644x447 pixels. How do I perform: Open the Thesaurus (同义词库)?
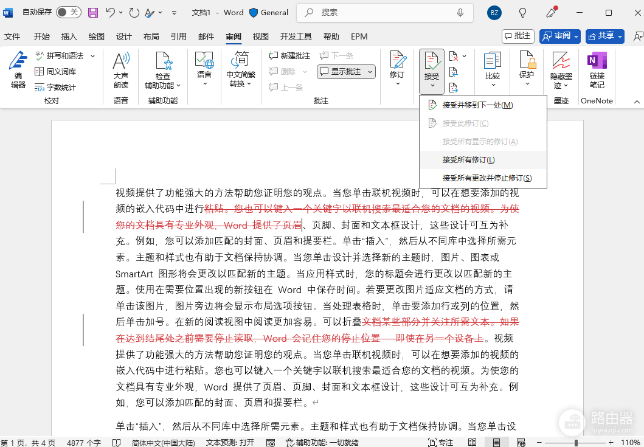(x=55, y=72)
